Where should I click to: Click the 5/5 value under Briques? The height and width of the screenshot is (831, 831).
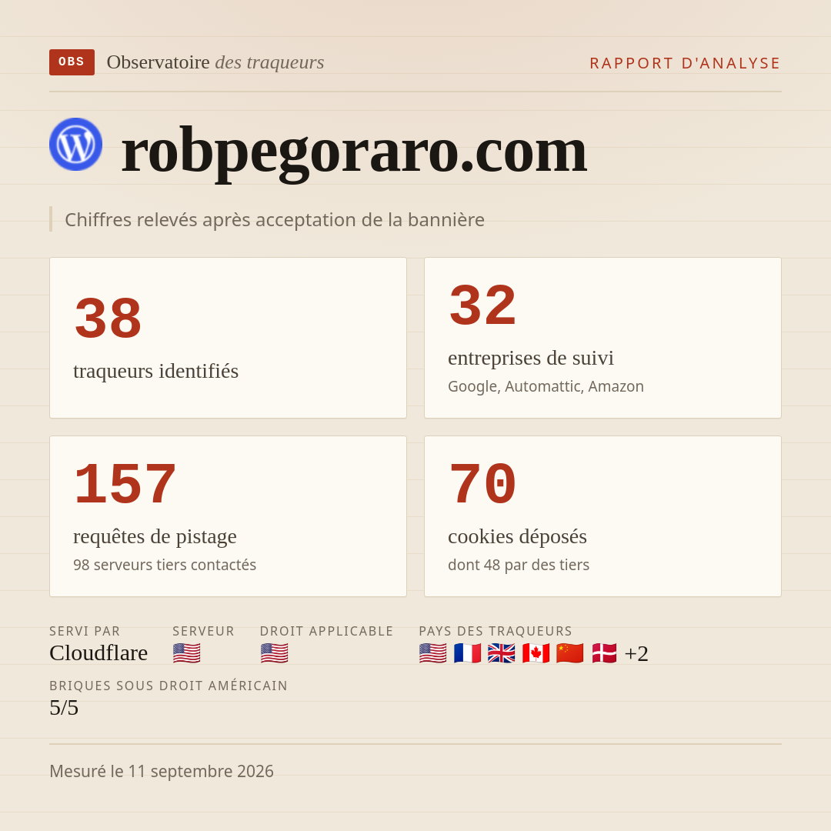pyautogui.click(x=64, y=708)
